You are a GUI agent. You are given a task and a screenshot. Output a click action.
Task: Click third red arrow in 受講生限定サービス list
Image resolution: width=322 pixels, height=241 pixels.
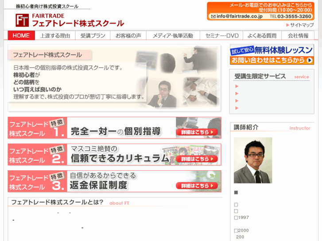pyautogui.click(x=237, y=101)
